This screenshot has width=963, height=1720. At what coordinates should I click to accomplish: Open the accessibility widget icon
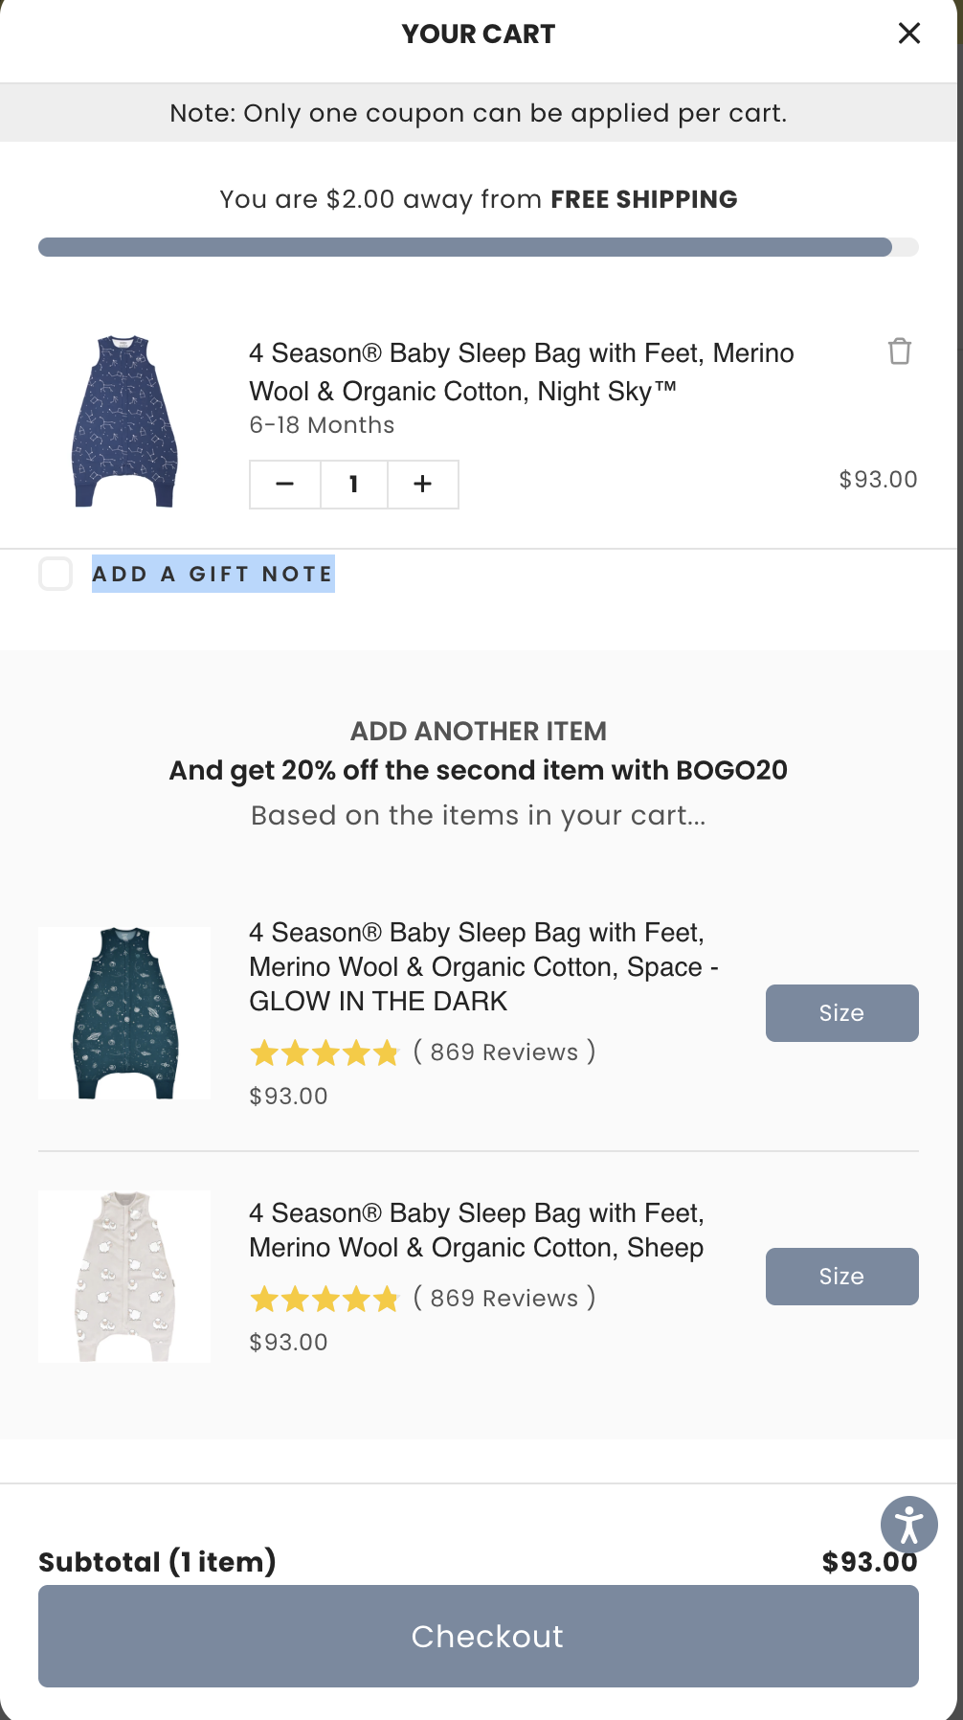pyautogui.click(x=908, y=1524)
